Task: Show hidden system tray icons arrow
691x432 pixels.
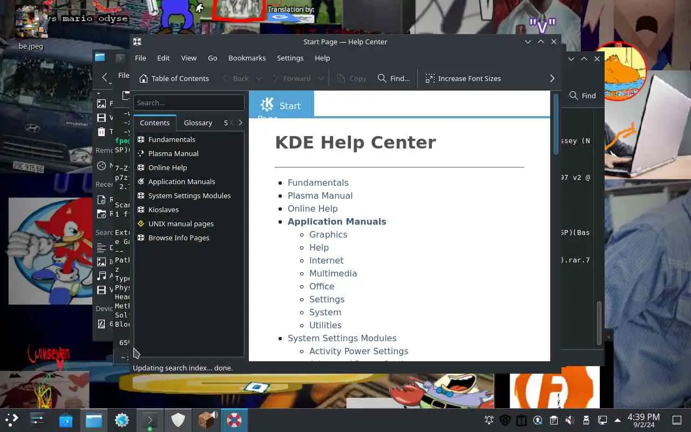Action: point(618,420)
